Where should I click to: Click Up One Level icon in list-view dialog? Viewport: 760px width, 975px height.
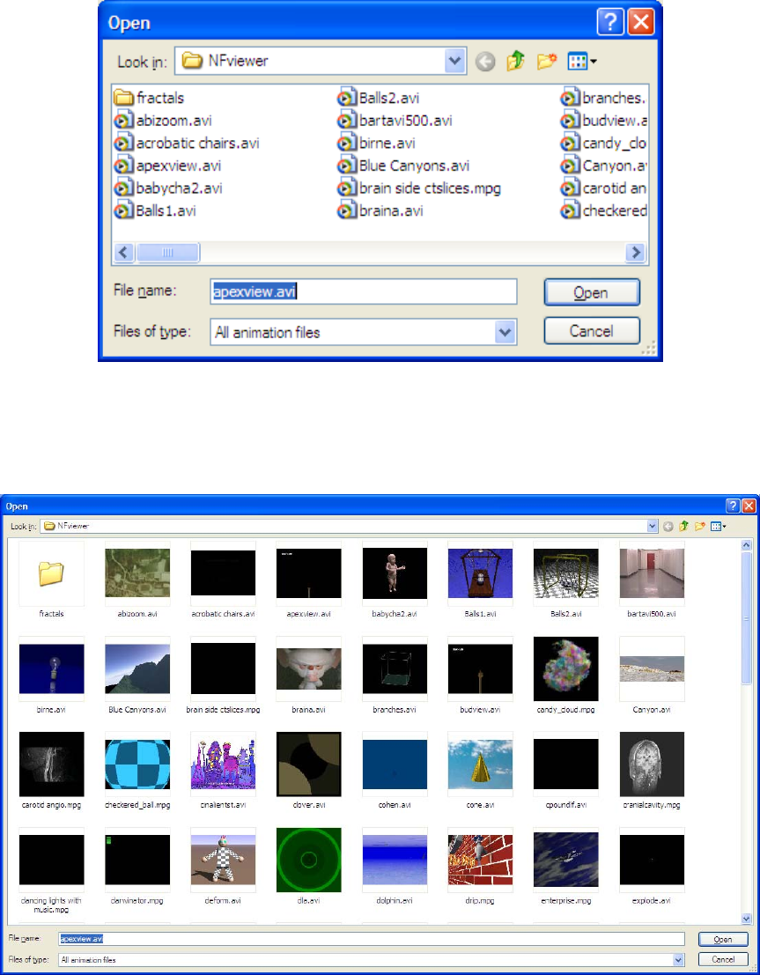click(514, 62)
